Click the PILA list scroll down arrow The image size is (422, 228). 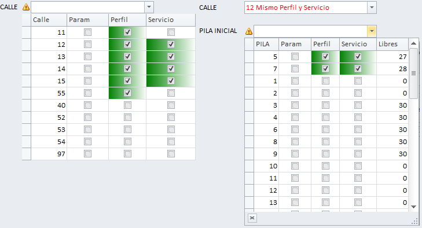(x=414, y=207)
